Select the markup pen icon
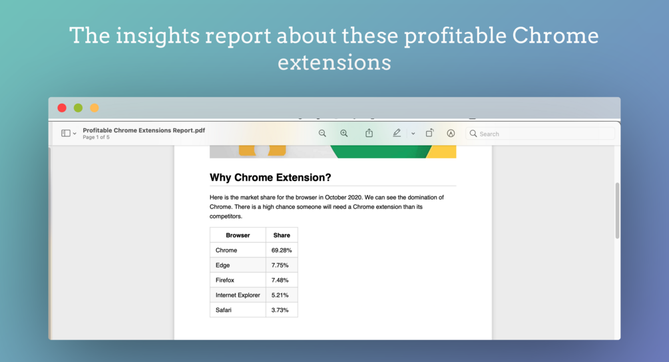The width and height of the screenshot is (669, 362). tap(397, 133)
